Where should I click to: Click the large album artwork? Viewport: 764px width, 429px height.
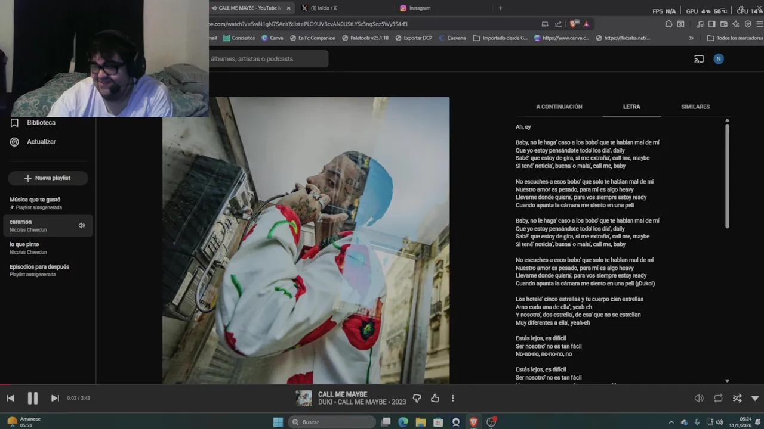pos(306,240)
